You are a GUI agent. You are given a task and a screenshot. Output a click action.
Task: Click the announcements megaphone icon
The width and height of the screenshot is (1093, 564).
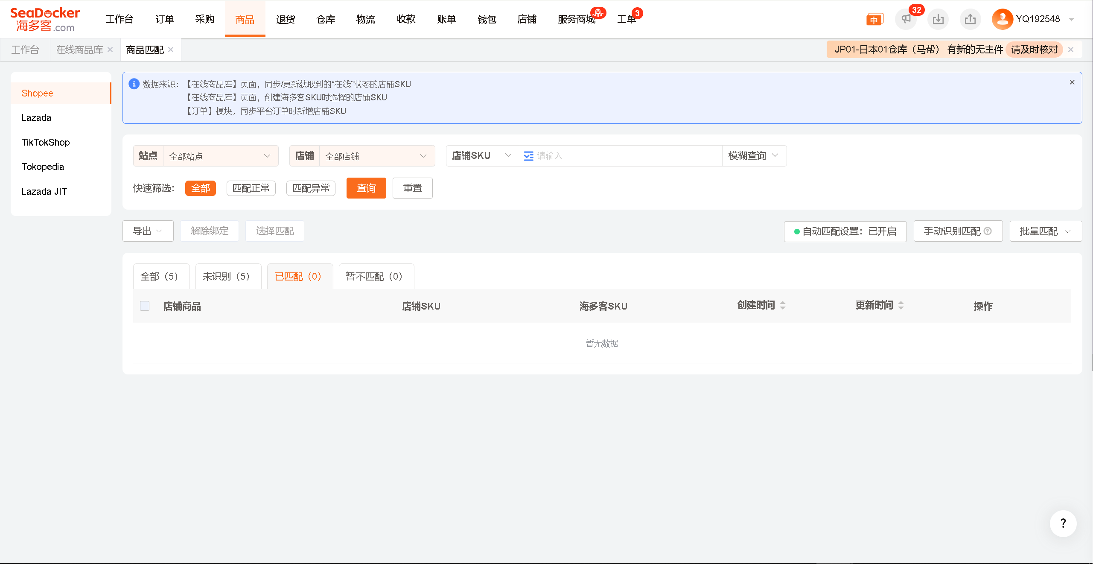(x=906, y=19)
